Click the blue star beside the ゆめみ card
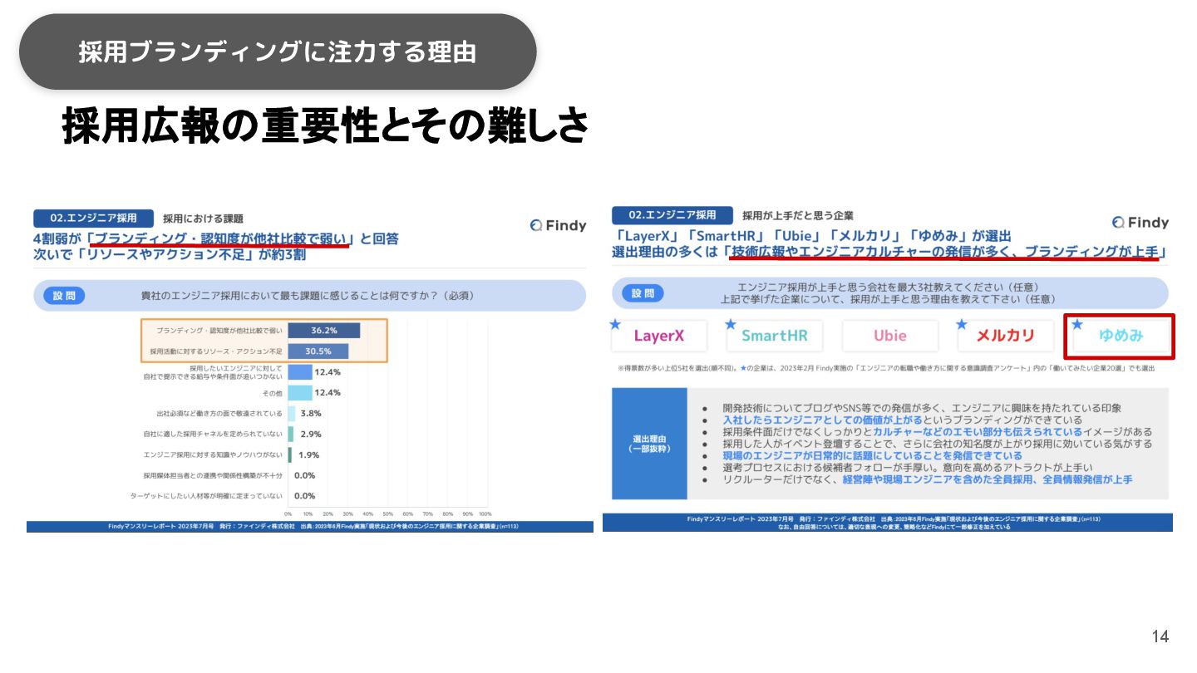This screenshot has height=673, width=1197. click(x=1078, y=324)
